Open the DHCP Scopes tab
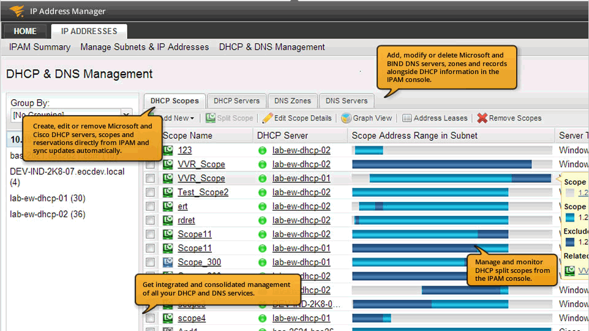Image resolution: width=589 pixels, height=331 pixels. [174, 101]
